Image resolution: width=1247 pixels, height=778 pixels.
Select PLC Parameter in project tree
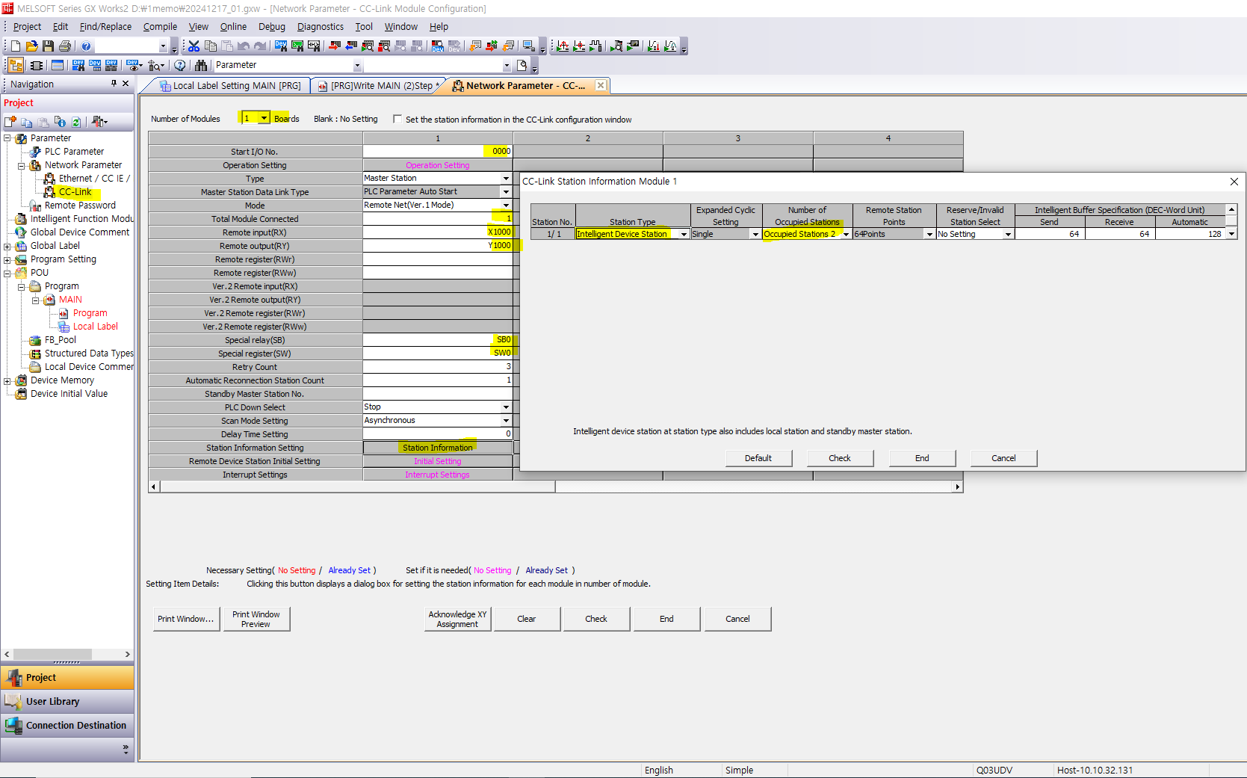74,152
